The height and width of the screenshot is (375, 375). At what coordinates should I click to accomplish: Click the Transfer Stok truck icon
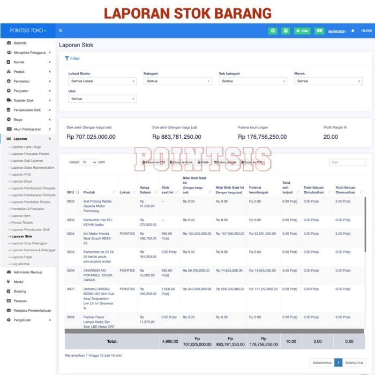[9, 101]
